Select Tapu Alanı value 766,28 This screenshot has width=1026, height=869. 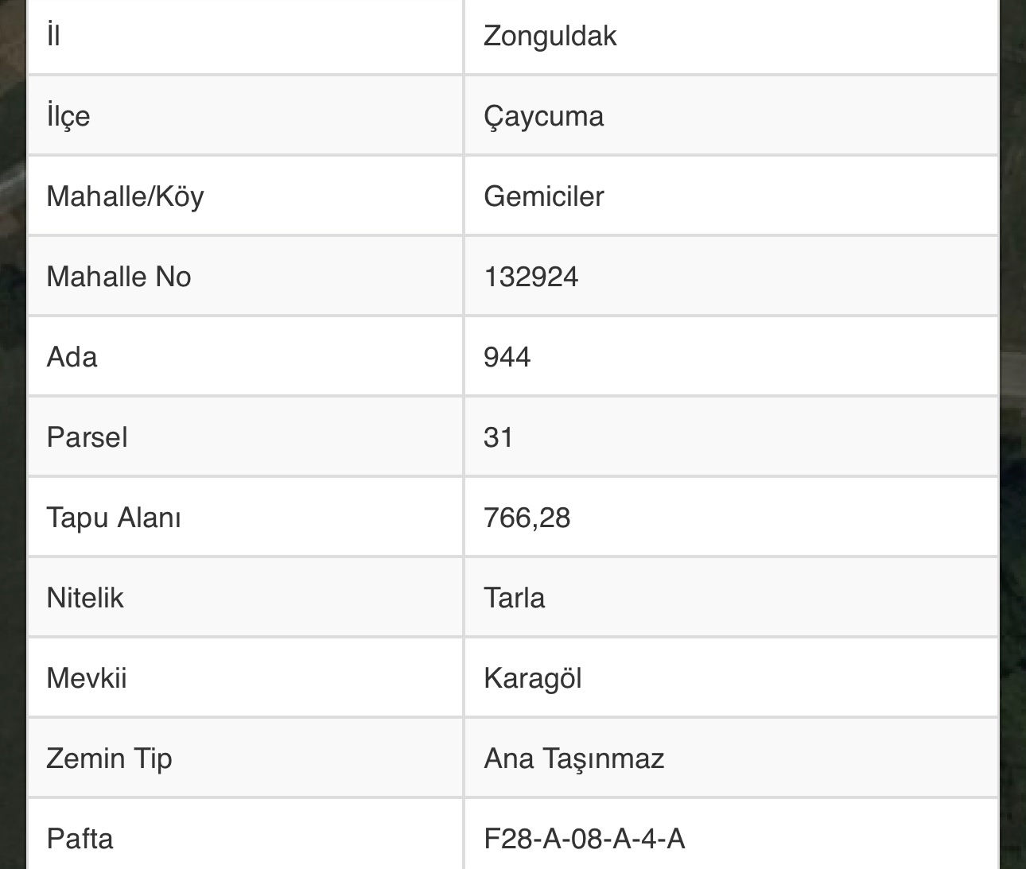tap(527, 518)
